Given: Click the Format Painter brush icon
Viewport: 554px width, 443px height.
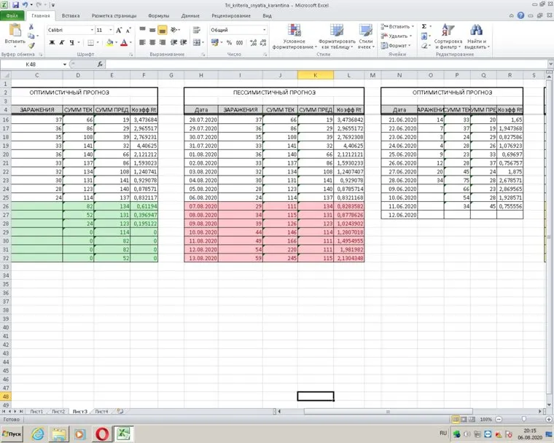Looking at the screenshot, I should (31, 45).
